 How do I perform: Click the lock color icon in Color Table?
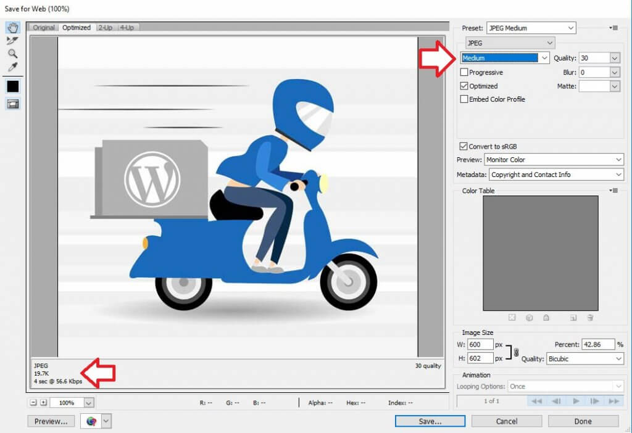[x=546, y=318]
